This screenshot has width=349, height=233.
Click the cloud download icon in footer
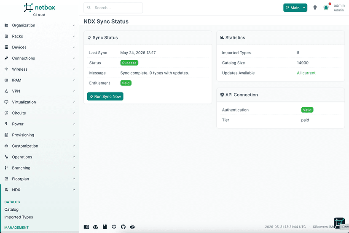pos(96,227)
